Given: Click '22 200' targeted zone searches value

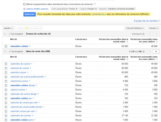Looking at the screenshot, I should [x=154, y=116].
